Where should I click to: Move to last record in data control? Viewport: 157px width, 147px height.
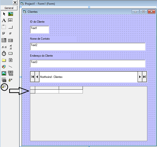tap(144, 77)
